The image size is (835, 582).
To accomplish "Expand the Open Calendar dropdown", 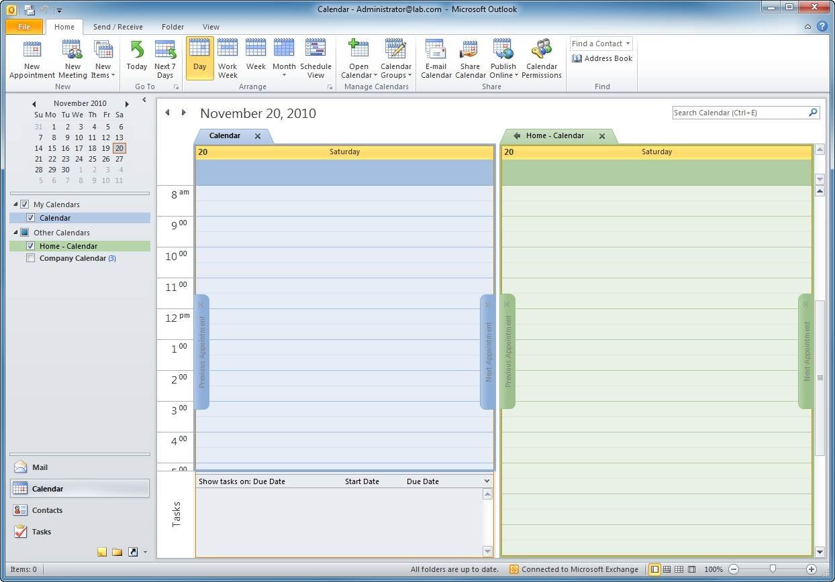I will pos(358,71).
